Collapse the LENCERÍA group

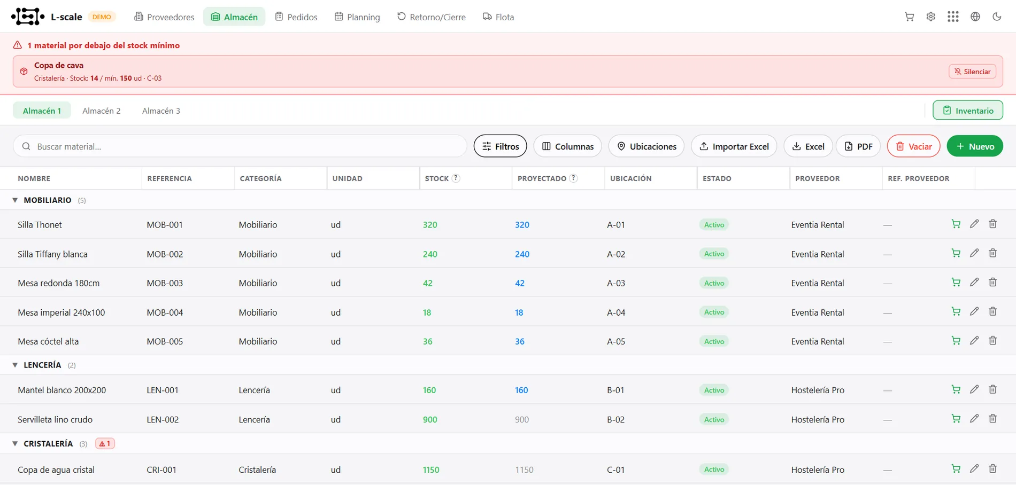pyautogui.click(x=15, y=365)
